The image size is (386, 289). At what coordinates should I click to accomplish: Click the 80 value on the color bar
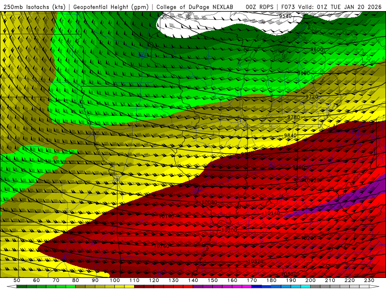pos(76,280)
